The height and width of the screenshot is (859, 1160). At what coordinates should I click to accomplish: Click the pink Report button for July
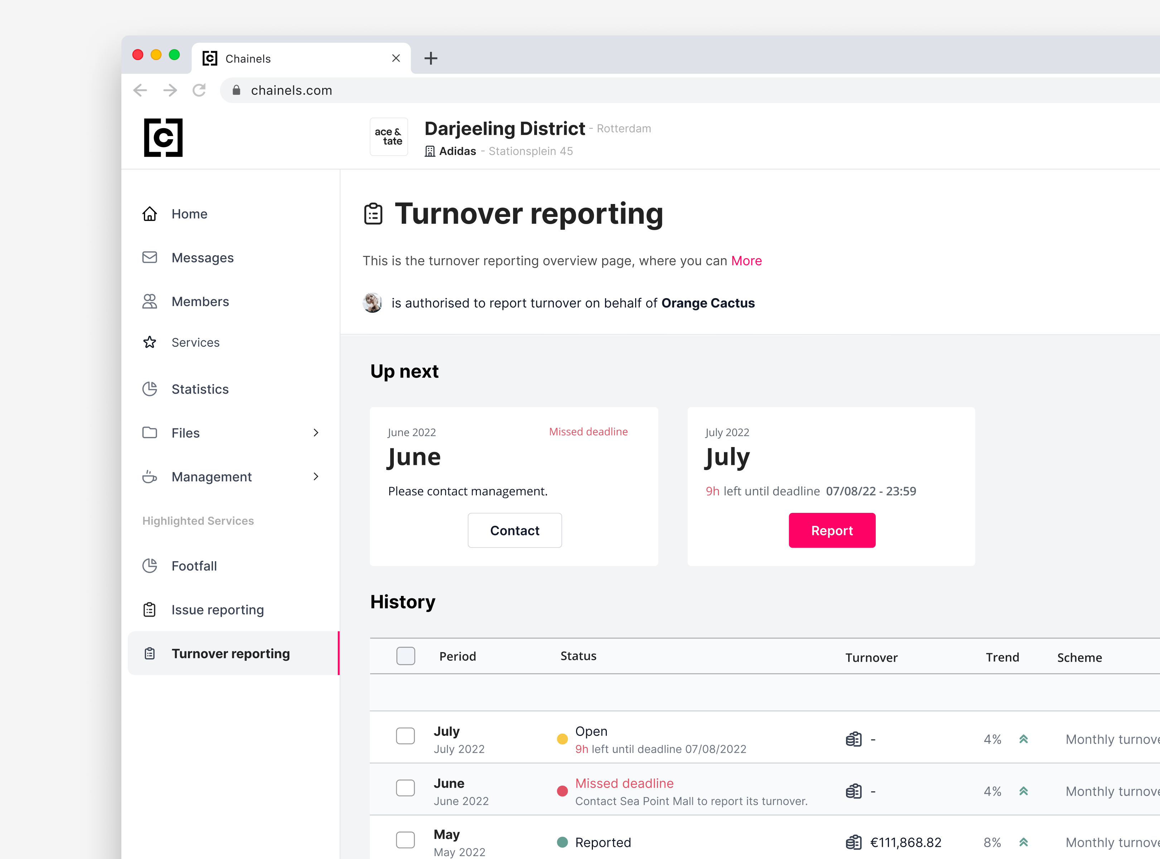tap(832, 530)
